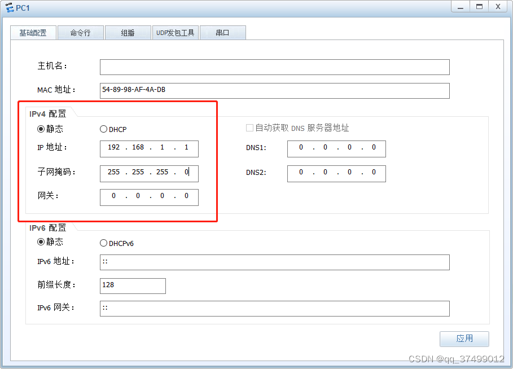
Task: Select the IPv4 DHCP radio button
Action: coord(103,129)
